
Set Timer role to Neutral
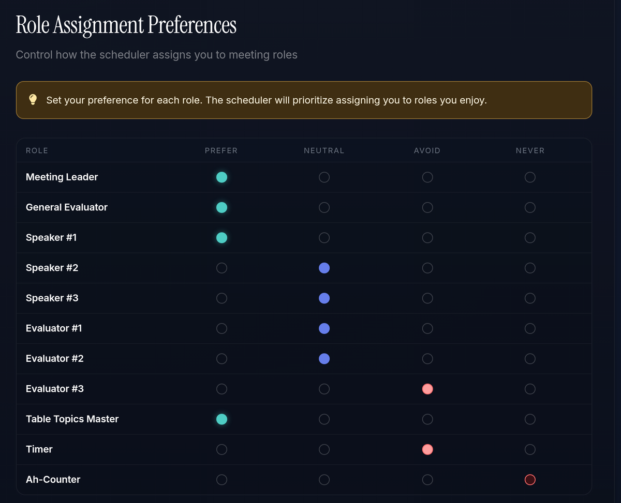(324, 449)
